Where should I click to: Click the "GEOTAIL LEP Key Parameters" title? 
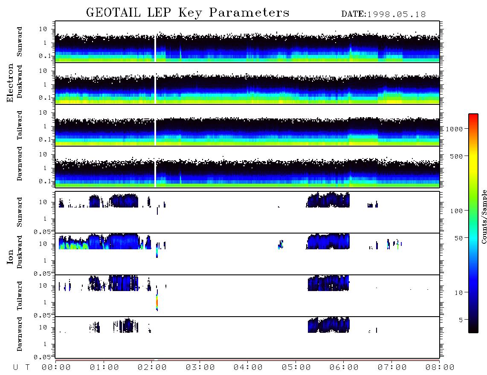pyautogui.click(x=188, y=13)
